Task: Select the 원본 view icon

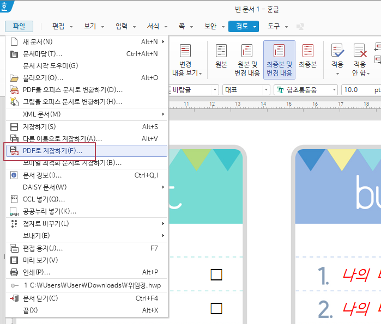Action: (221, 51)
